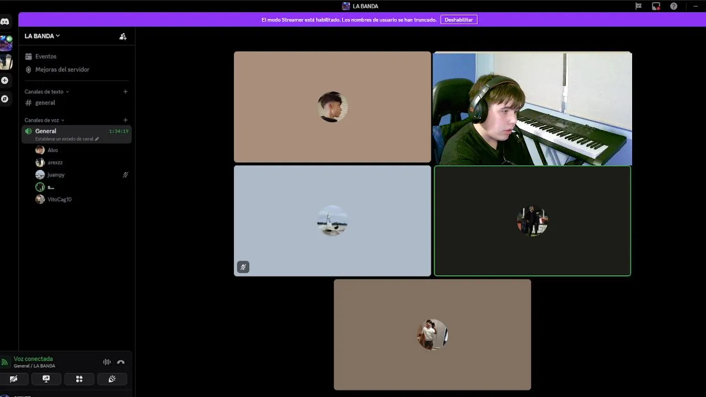Image resolution: width=706 pixels, height=397 pixels.
Task: Click the second server icon in the sidebar
Action: [6, 62]
